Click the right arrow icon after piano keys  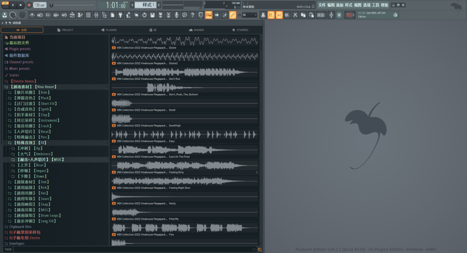point(217,15)
